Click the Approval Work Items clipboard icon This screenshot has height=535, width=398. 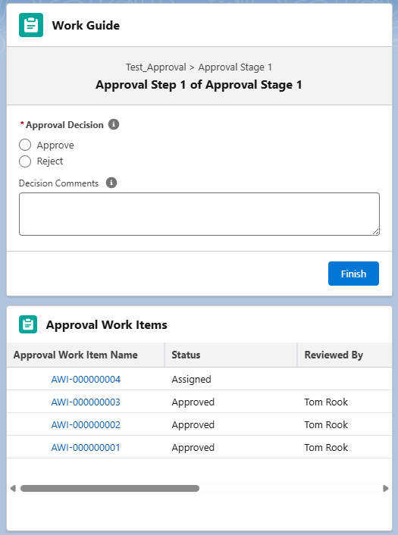tap(28, 324)
